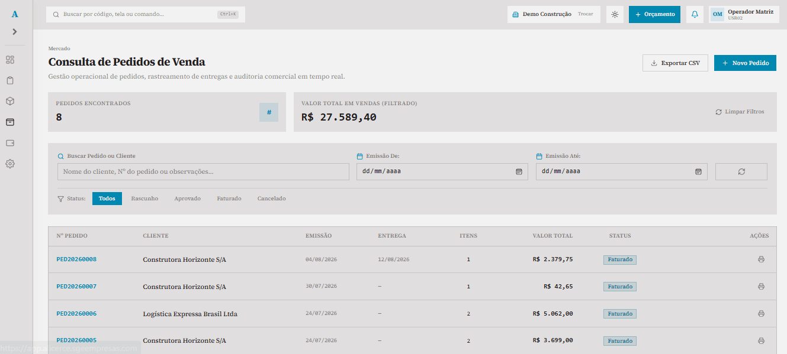Image resolution: width=787 pixels, height=354 pixels.
Task: Click the + Orçamento button
Action: click(x=654, y=14)
